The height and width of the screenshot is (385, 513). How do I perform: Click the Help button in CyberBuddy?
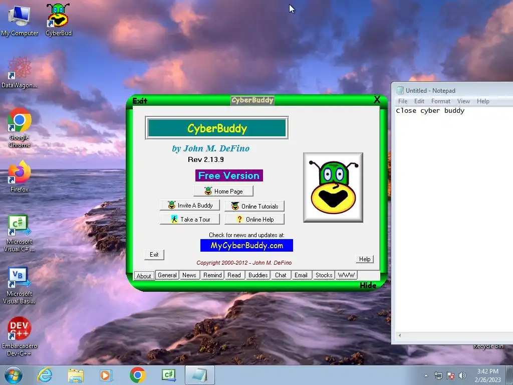click(x=365, y=259)
